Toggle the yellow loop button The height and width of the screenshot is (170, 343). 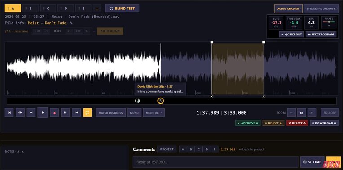[87, 112]
